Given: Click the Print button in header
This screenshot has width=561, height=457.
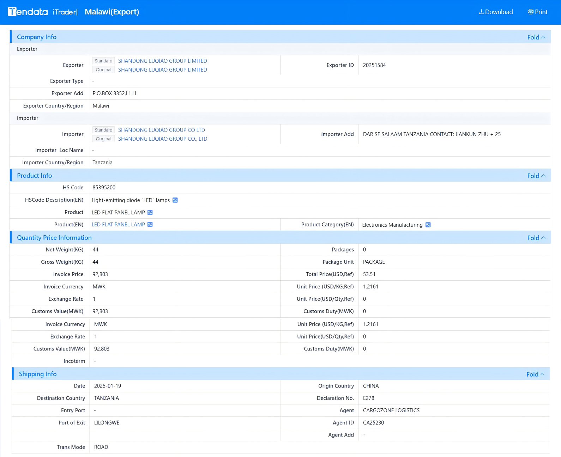Looking at the screenshot, I should coord(537,12).
